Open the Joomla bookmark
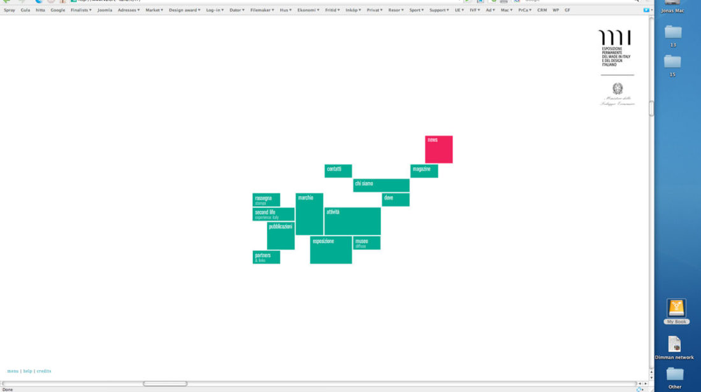 (x=105, y=10)
